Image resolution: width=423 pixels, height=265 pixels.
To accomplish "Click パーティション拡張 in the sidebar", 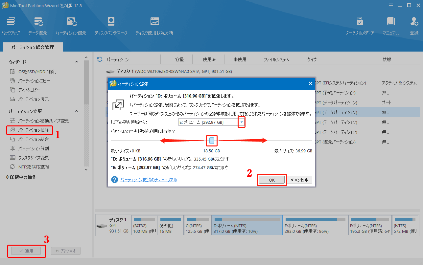I will (30, 130).
